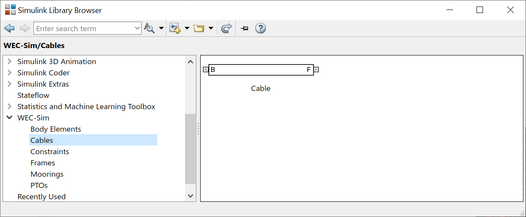
Task: Select Statistics and Machine Learning Toolbox
Action: (86, 107)
